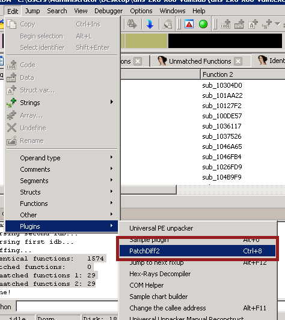Open the Edit menu
The height and width of the screenshot is (320, 285).
pyautogui.click(x=13, y=11)
